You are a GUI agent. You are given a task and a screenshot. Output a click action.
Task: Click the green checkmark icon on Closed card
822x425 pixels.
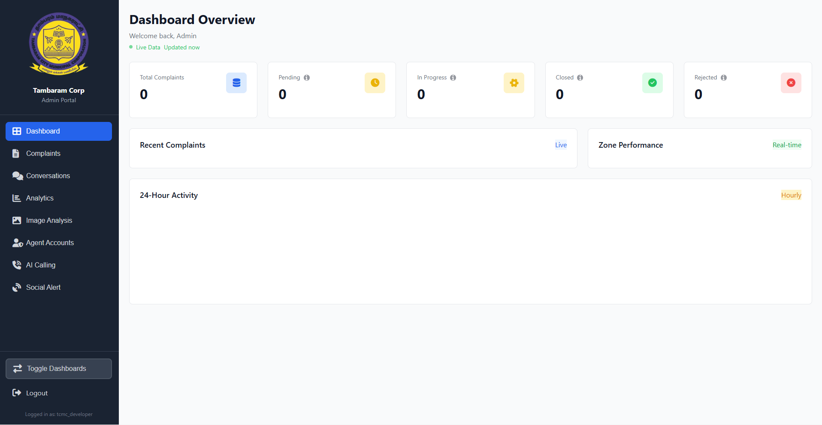[x=653, y=83]
